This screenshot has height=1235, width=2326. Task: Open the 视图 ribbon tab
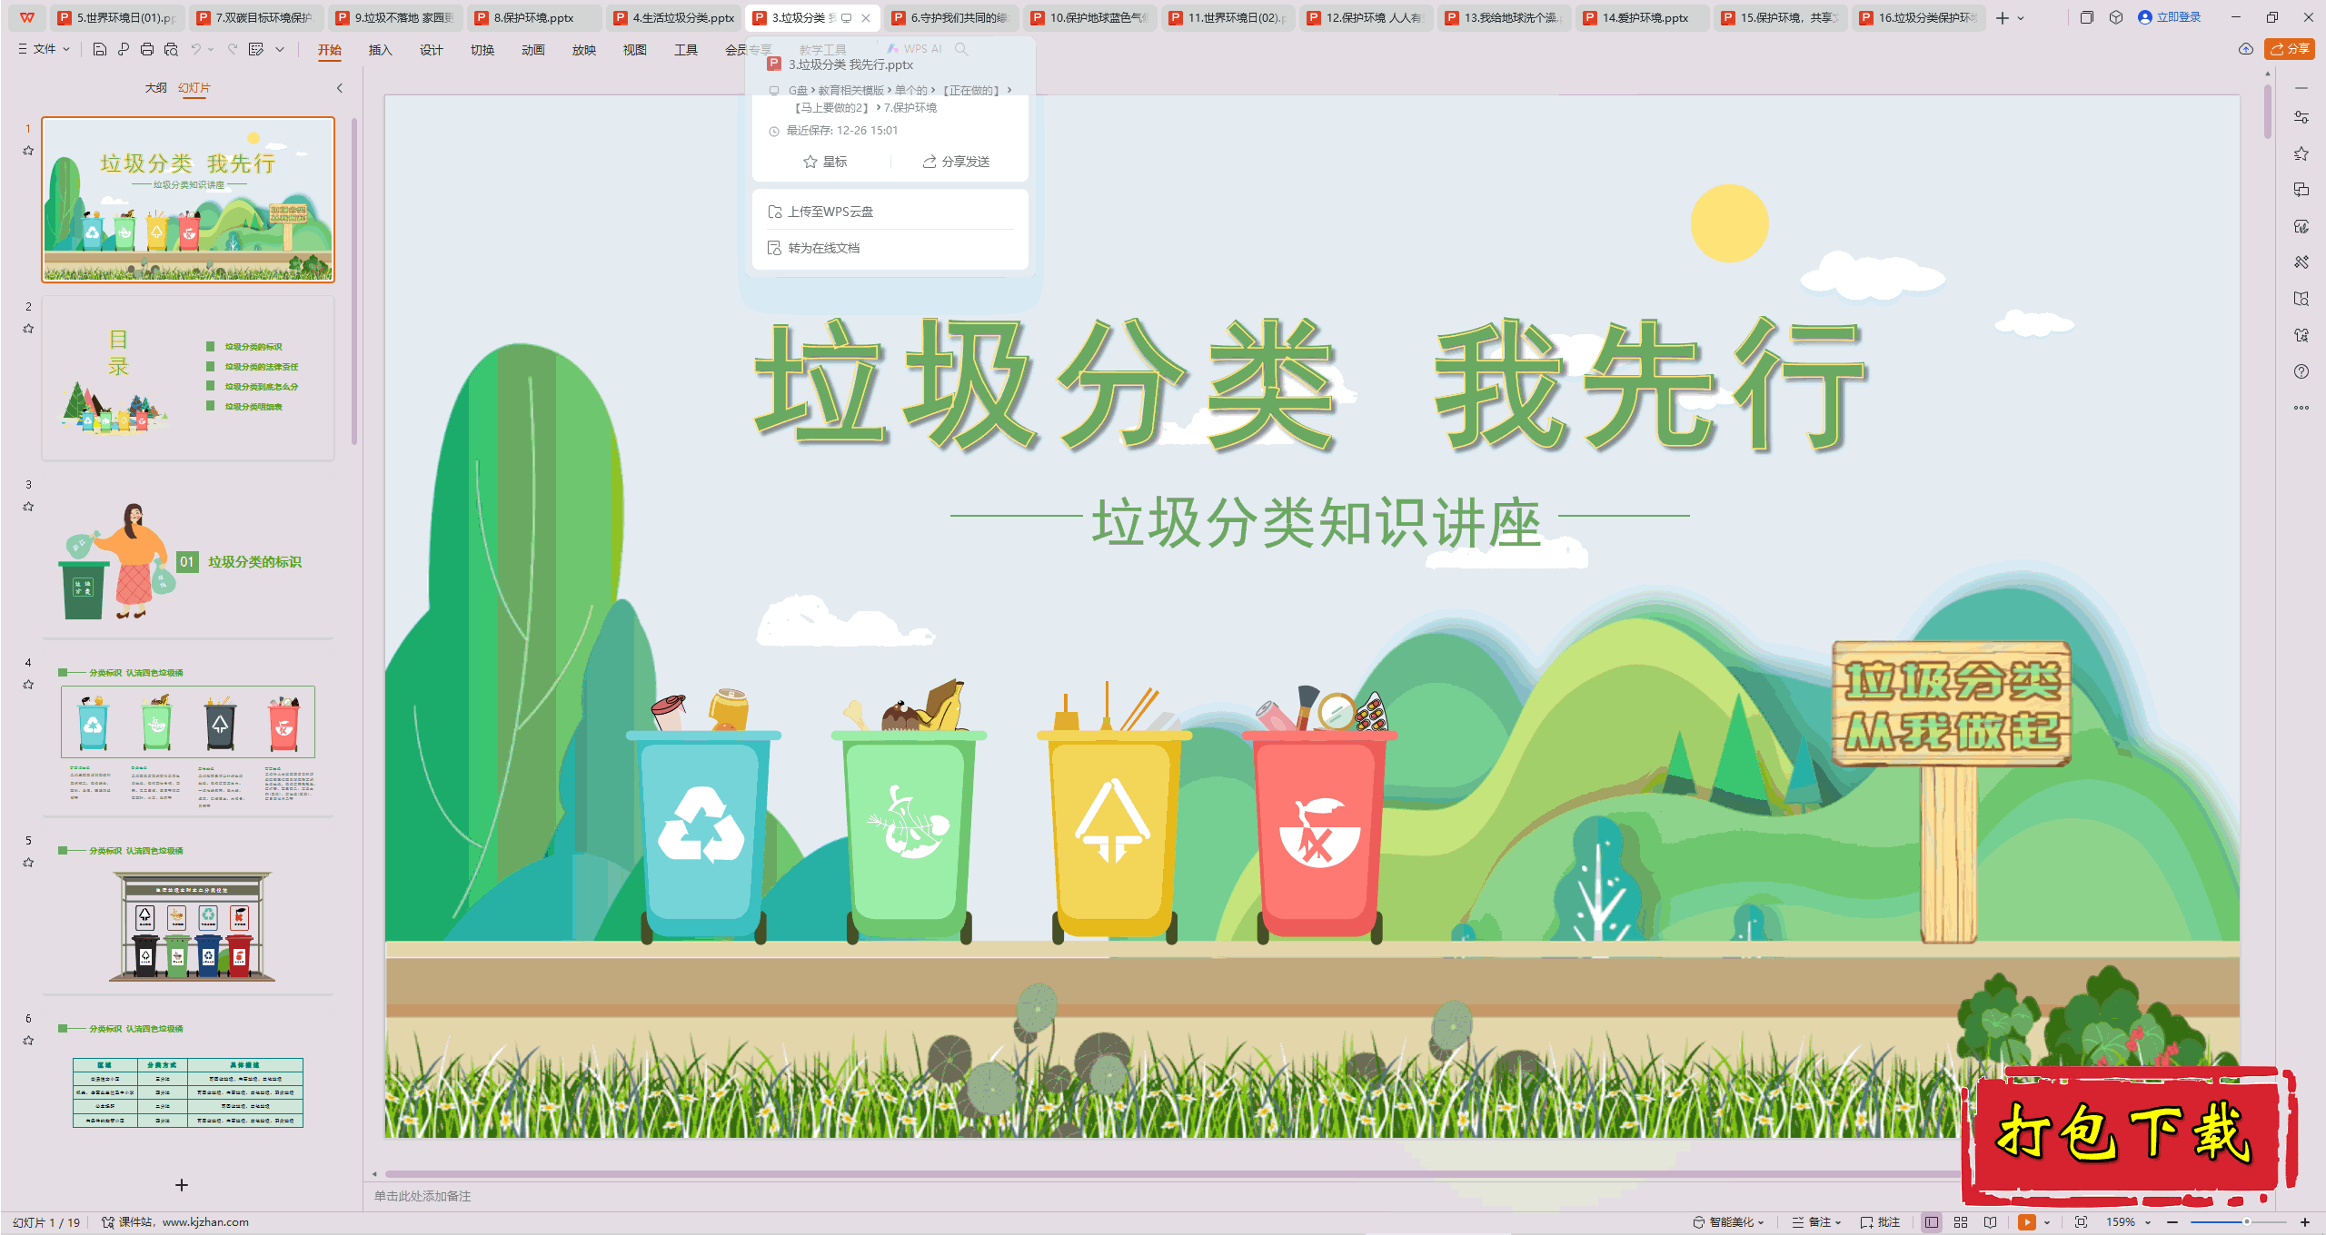[x=634, y=50]
